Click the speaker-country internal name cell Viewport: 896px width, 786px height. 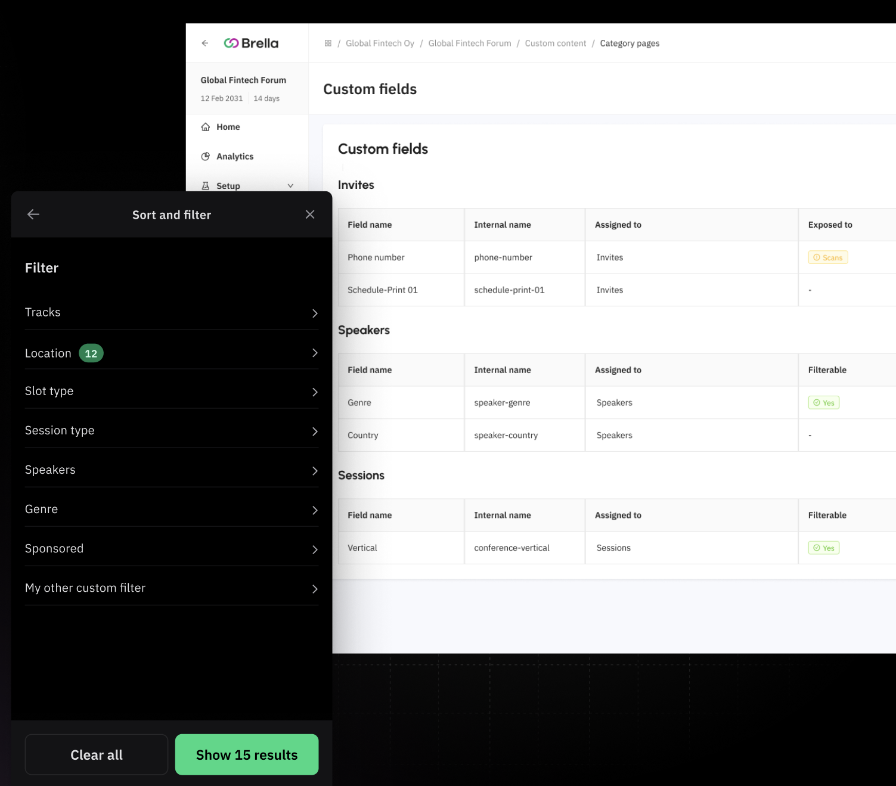(525, 435)
